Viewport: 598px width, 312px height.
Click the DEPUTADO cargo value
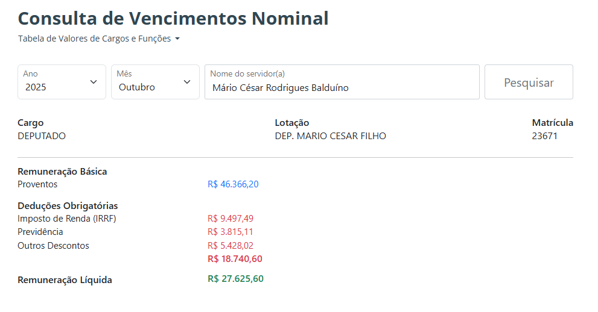[x=42, y=136]
